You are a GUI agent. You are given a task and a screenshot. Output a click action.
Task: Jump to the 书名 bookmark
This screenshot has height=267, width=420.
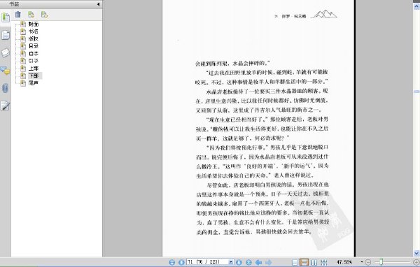pos(34,31)
